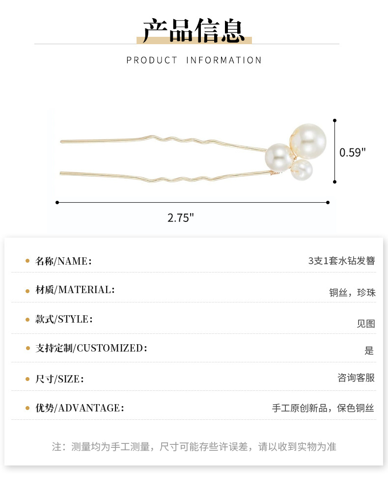388x492 pixels.
Task: Click the 咨询客服 size value
Action: 356,378
